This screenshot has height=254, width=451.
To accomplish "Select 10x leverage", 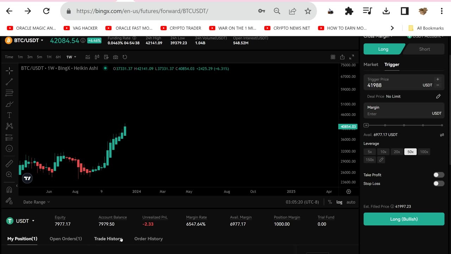I will [383, 152].
